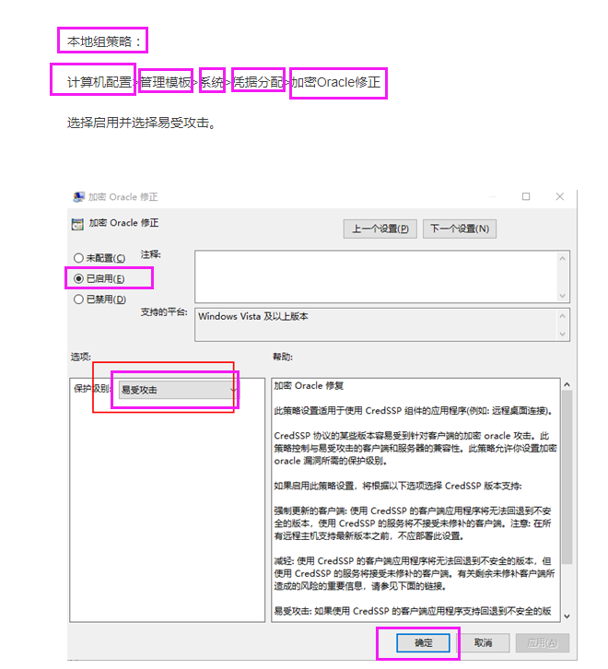Click the 加密Oracle修正 path text
Viewport: 608px width, 669px height.
(x=336, y=82)
